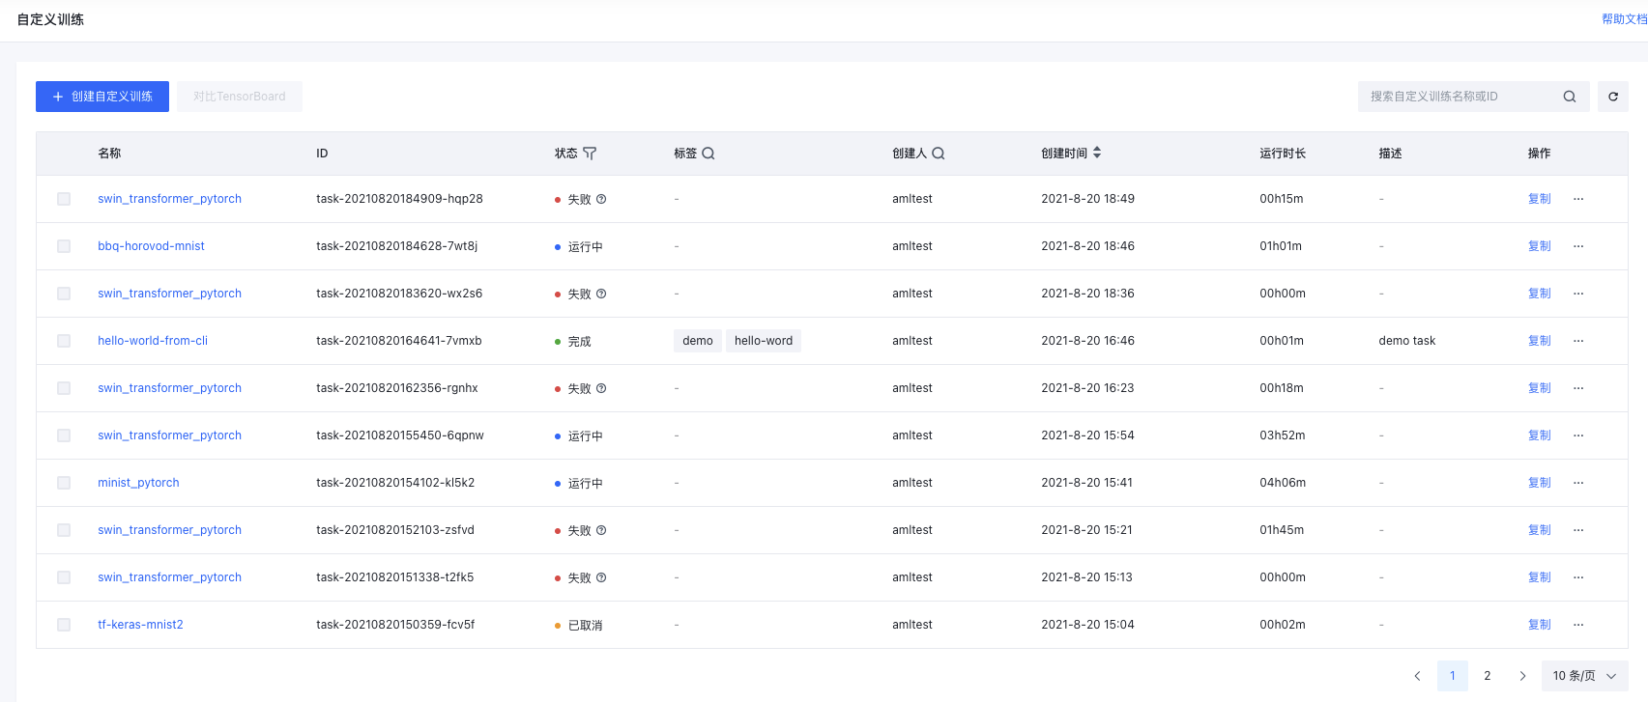Open the 帮助文档 link
1648x702 pixels.
1624,19
